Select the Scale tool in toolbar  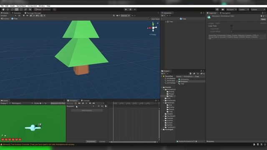tap(17, 10)
